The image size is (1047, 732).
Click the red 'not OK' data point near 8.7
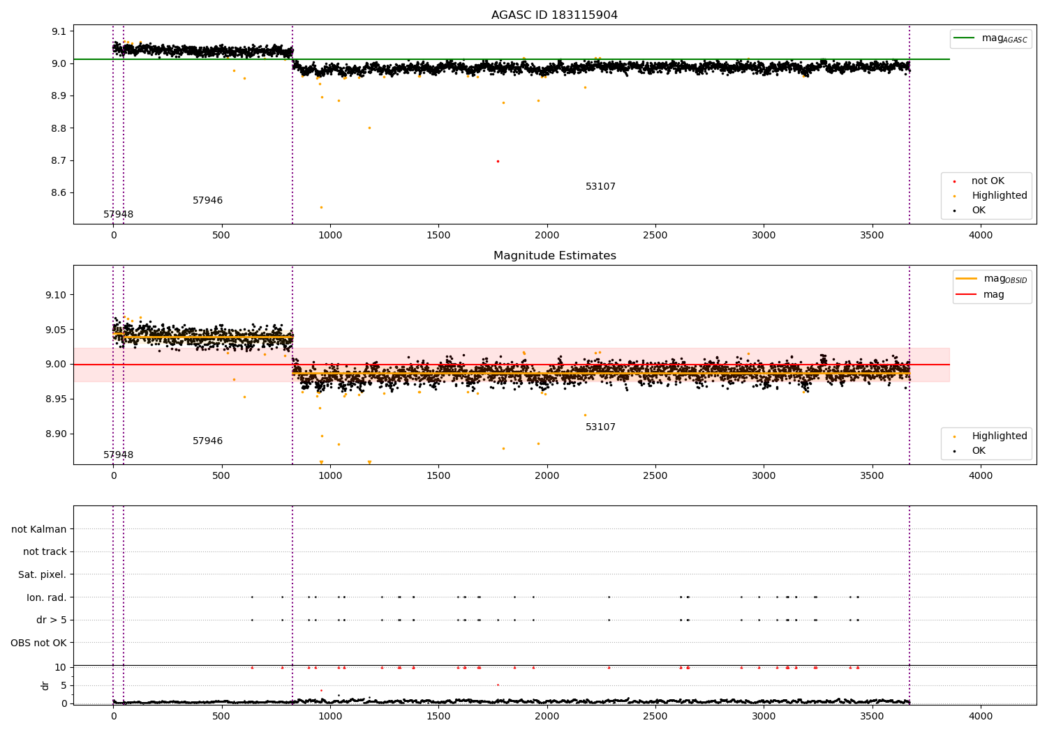(x=498, y=161)
